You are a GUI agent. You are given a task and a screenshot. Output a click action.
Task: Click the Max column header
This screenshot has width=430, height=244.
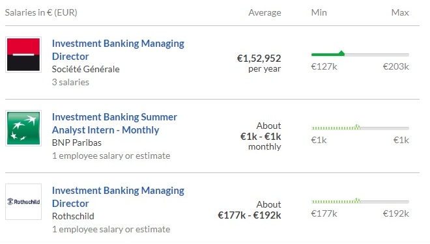pos(400,12)
